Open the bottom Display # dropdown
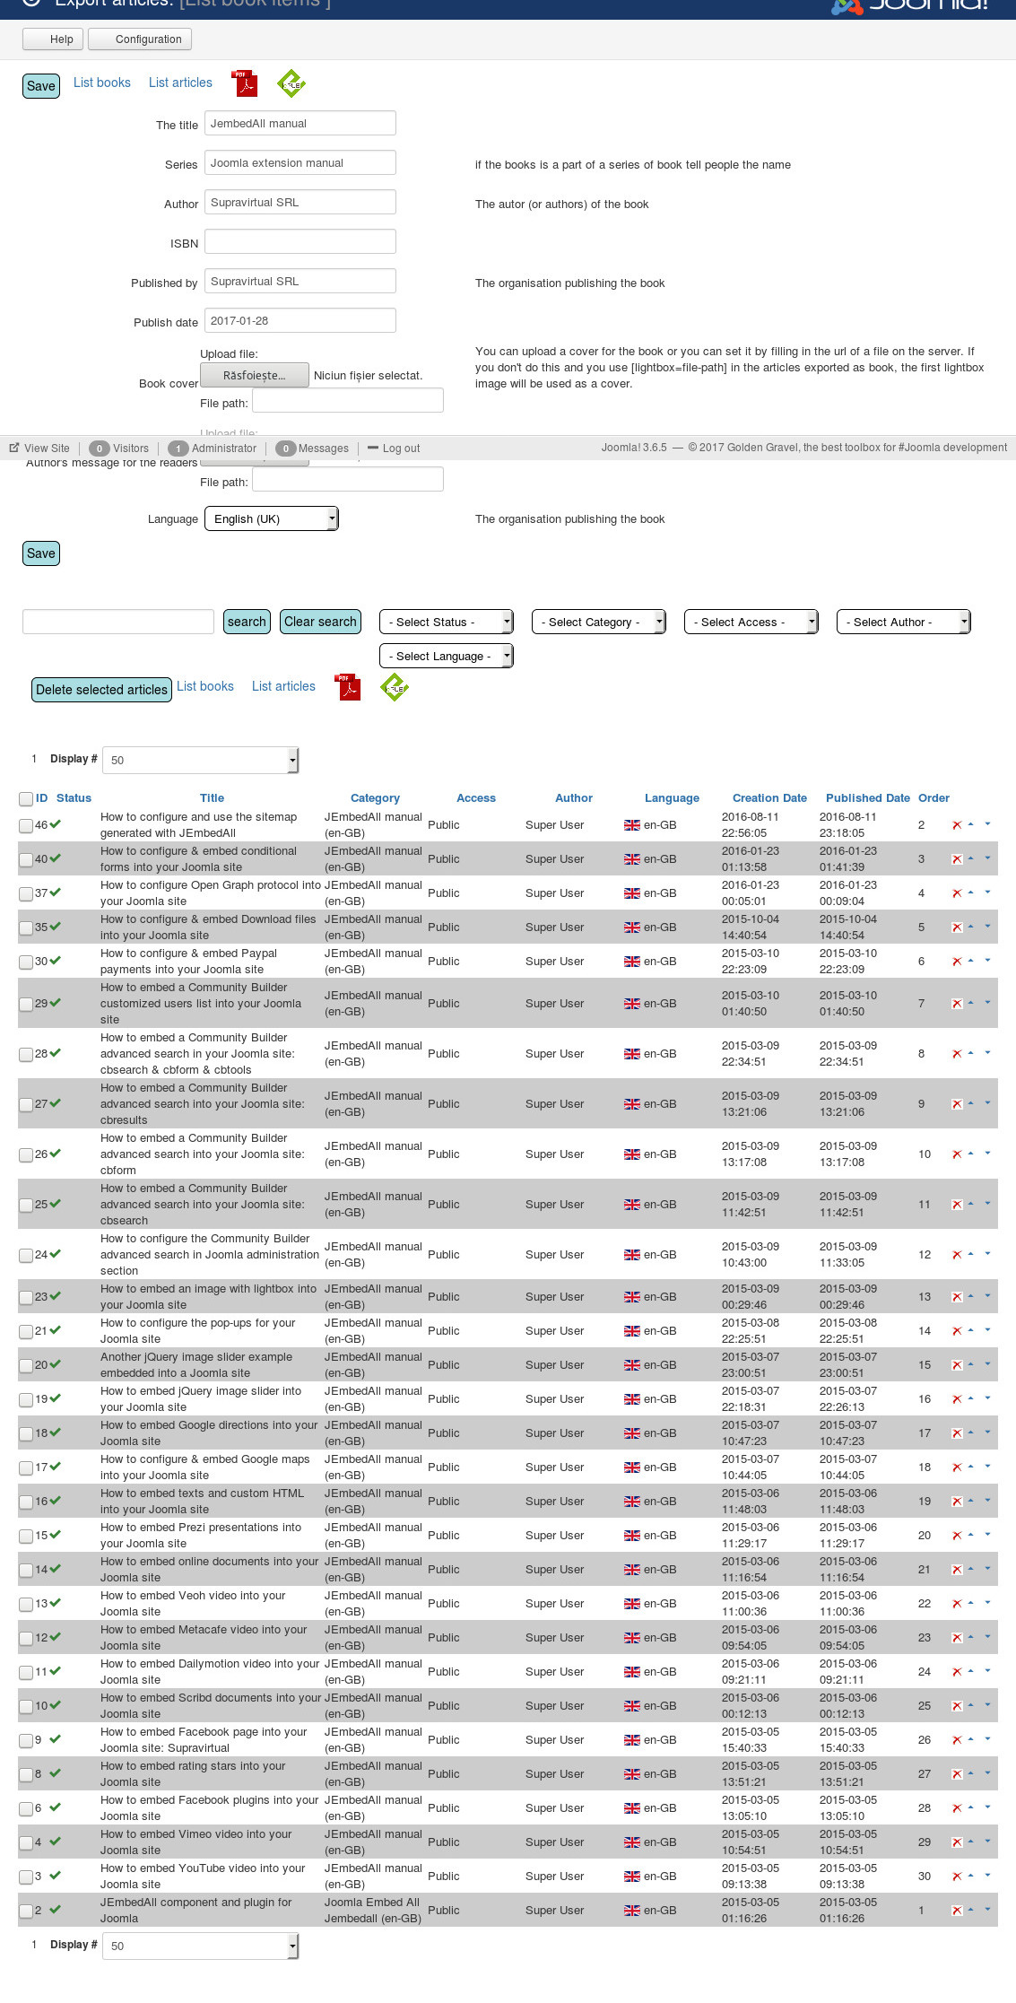 point(201,1946)
